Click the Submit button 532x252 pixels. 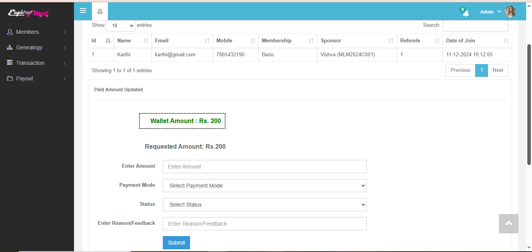click(x=176, y=243)
